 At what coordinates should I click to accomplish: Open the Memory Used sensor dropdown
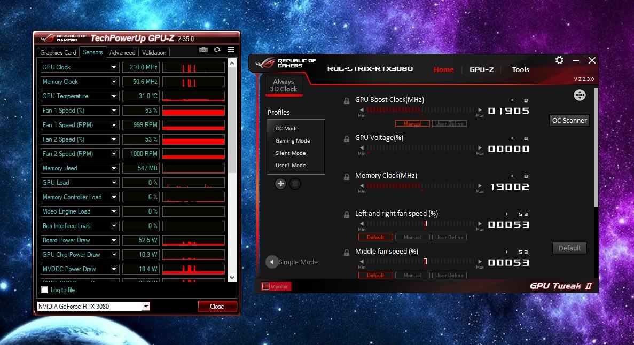[x=114, y=168]
